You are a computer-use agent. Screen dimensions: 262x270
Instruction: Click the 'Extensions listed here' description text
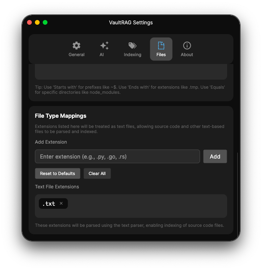pyautogui.click(x=129, y=129)
